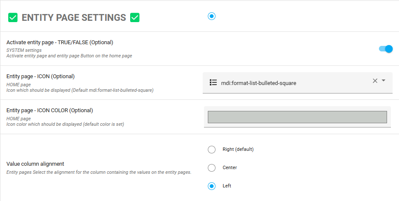Click the ENTITY PAGE SETTINGS heading
The width and height of the screenshot is (399, 201).
tap(74, 17)
